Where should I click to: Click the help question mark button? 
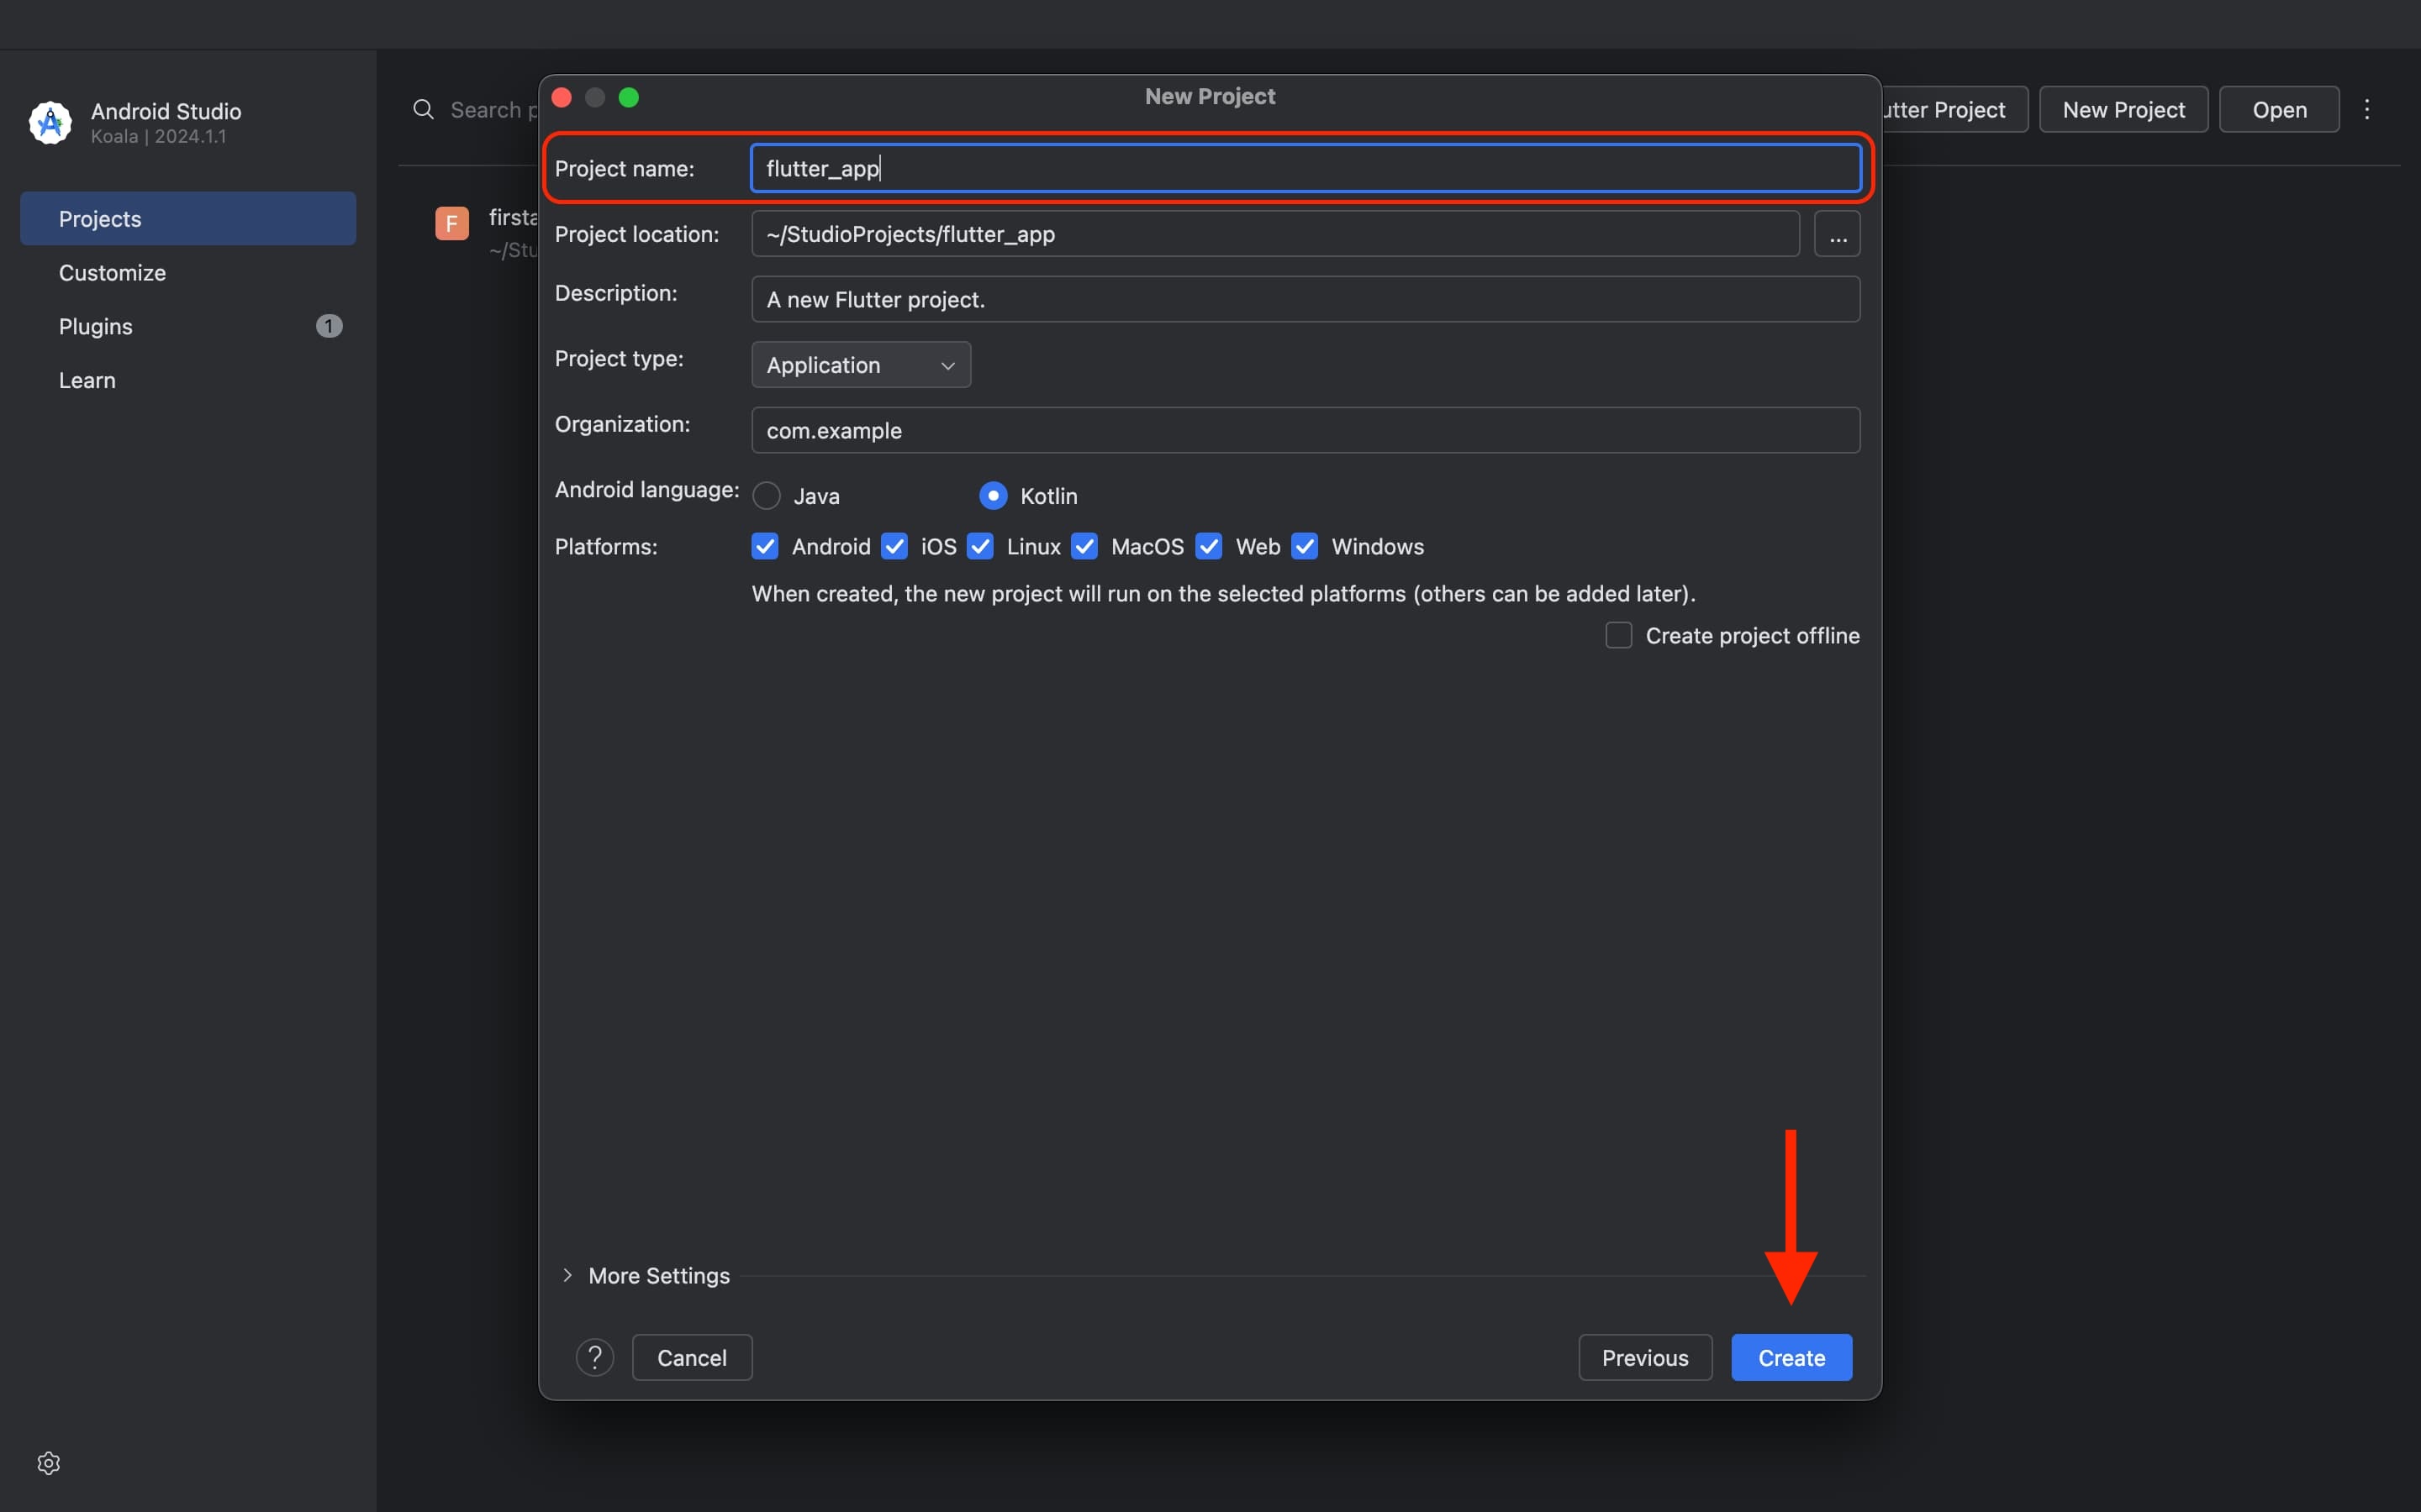pyautogui.click(x=595, y=1357)
